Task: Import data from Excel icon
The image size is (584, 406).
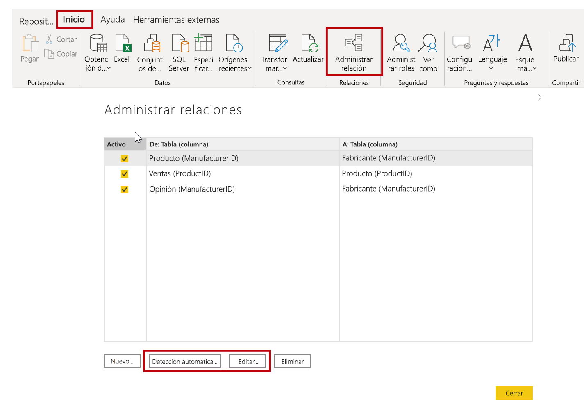Action: [123, 43]
